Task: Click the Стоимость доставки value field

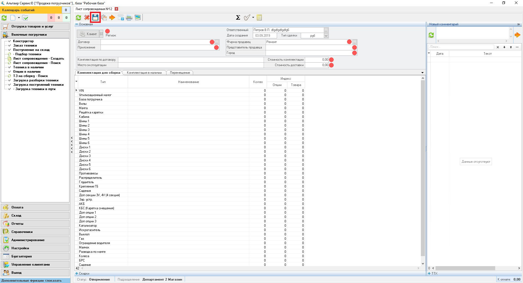Action: (x=317, y=65)
